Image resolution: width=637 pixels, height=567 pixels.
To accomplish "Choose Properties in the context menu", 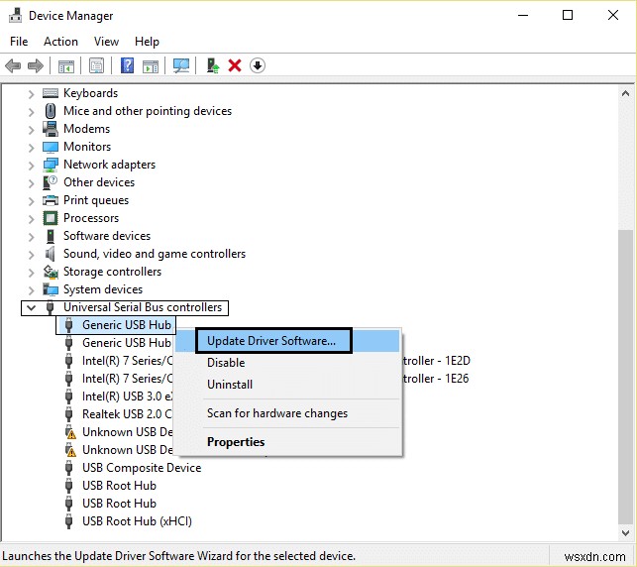I will click(287, 442).
